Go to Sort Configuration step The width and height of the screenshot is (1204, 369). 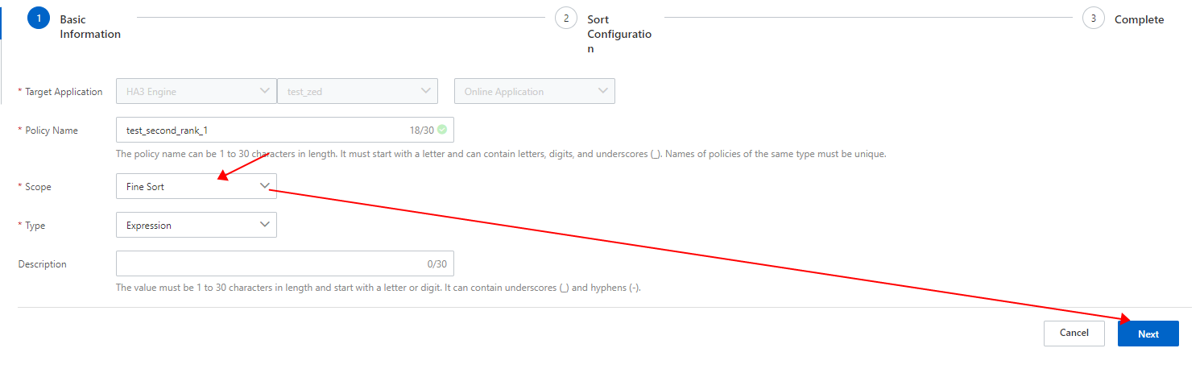coord(618,34)
